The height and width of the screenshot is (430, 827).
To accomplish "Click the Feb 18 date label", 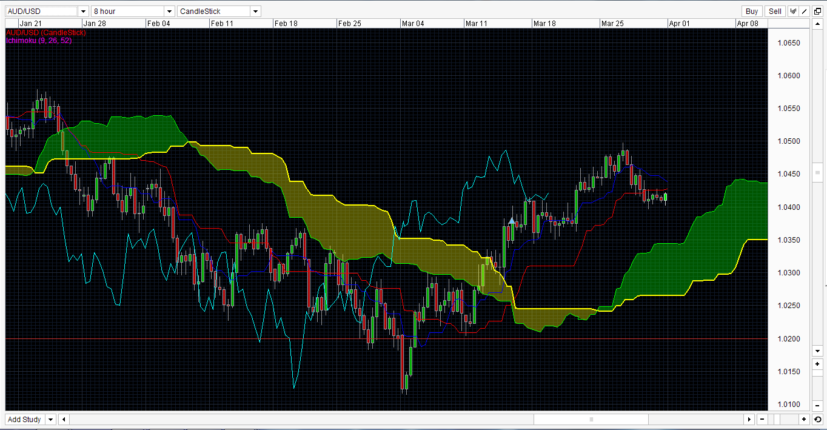I will (286, 23).
